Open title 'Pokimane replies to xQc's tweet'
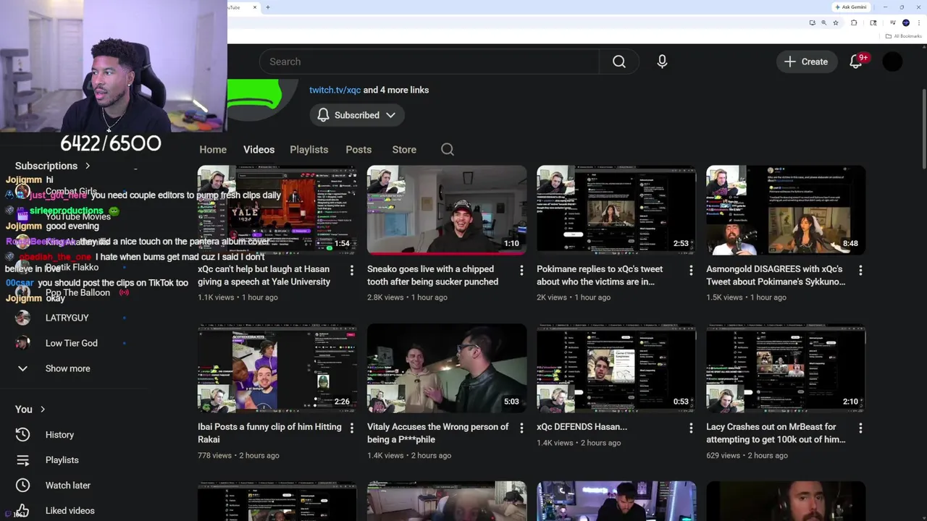Viewport: 927px width, 521px height. click(600, 275)
